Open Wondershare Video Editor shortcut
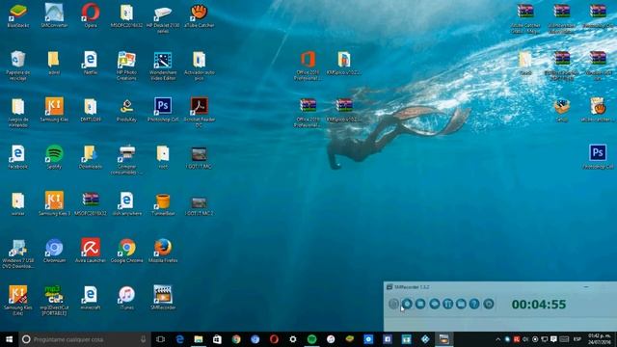Viewport: 617px width, 347px height. [x=163, y=66]
